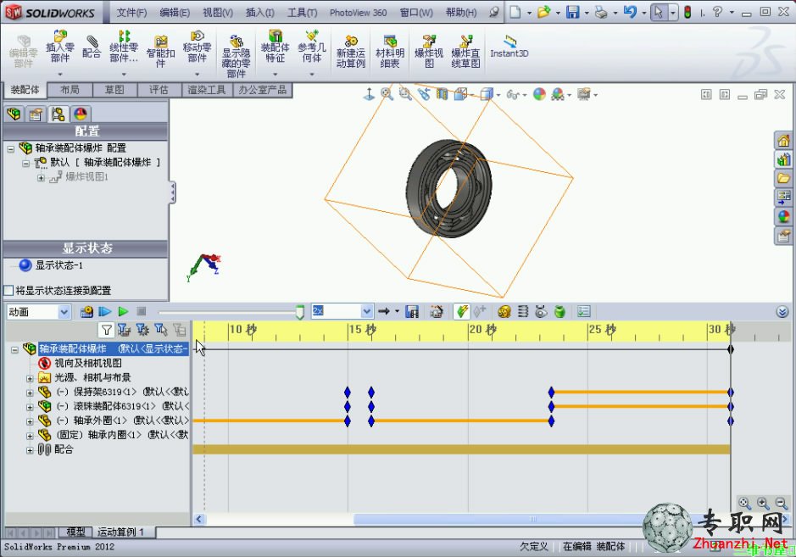
Task: Toggle link display states to configurations checkbox
Action: coord(8,291)
